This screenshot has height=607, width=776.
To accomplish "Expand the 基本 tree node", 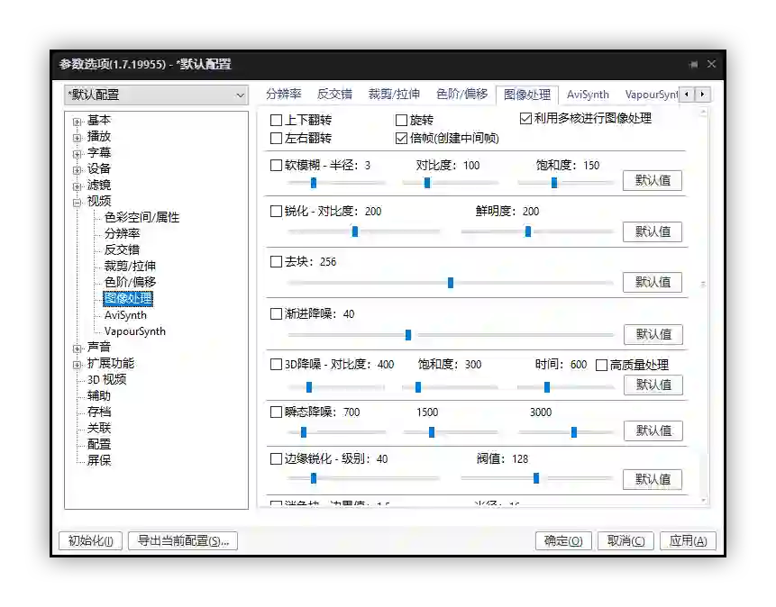I will [78, 121].
